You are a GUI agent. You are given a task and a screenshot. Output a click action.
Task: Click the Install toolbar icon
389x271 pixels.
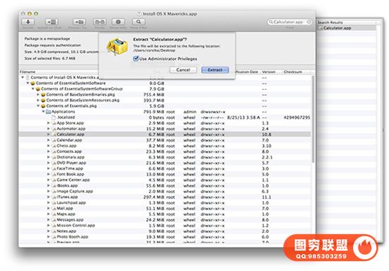pyautogui.click(x=28, y=22)
